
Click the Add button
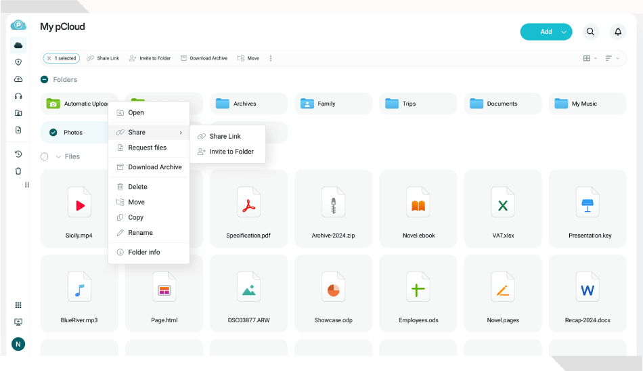[546, 32]
